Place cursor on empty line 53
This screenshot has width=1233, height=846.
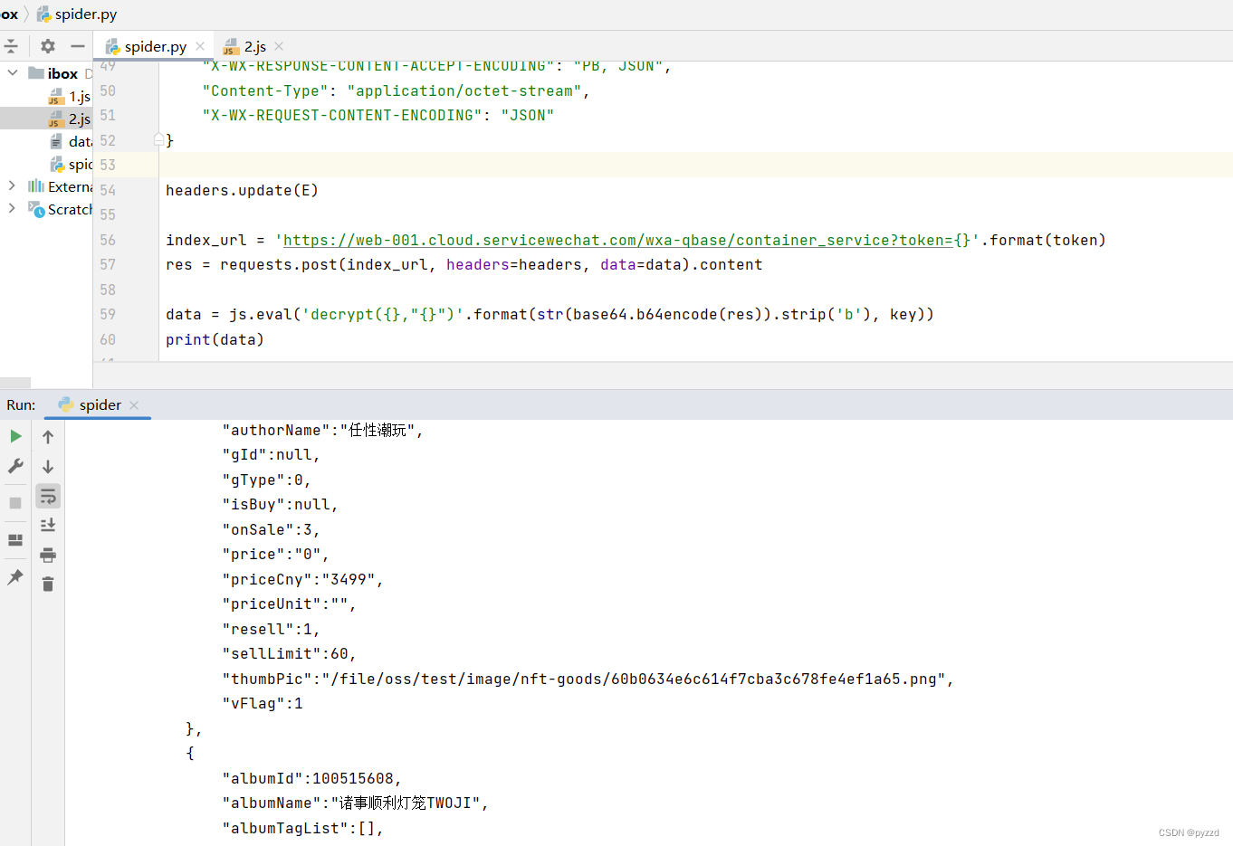[x=695, y=165]
